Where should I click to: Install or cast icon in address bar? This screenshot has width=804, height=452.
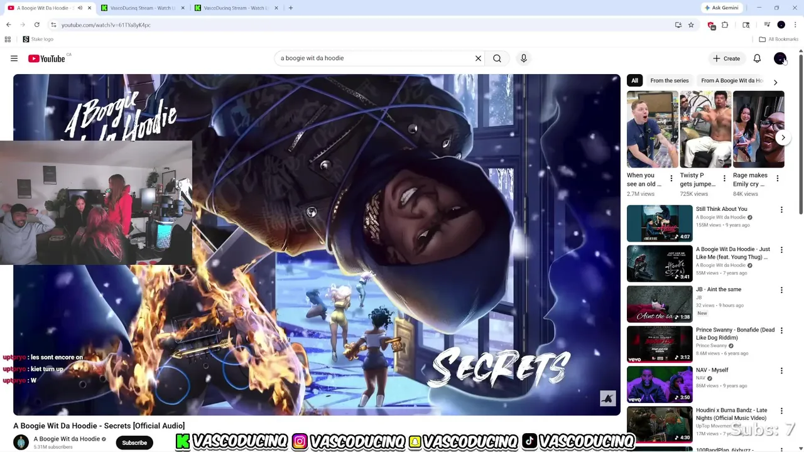678,24
